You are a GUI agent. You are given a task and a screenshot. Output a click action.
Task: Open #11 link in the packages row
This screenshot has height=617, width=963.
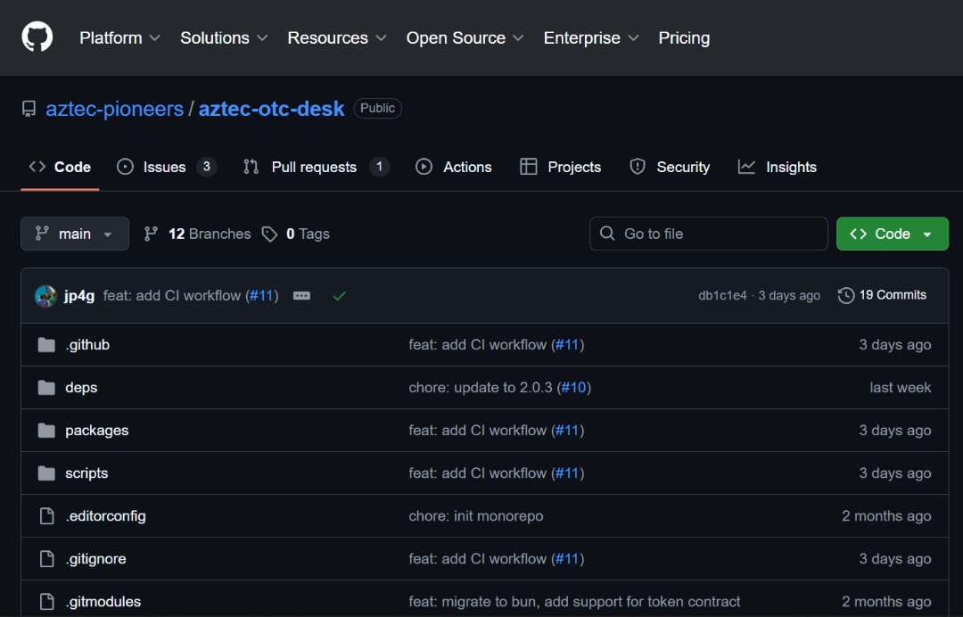tap(567, 431)
